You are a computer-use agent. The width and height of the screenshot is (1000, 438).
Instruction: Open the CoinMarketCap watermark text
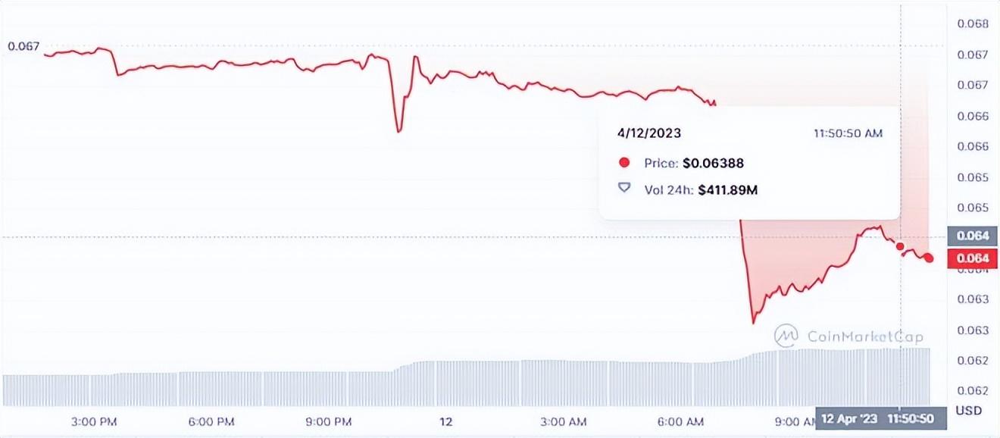coord(865,336)
